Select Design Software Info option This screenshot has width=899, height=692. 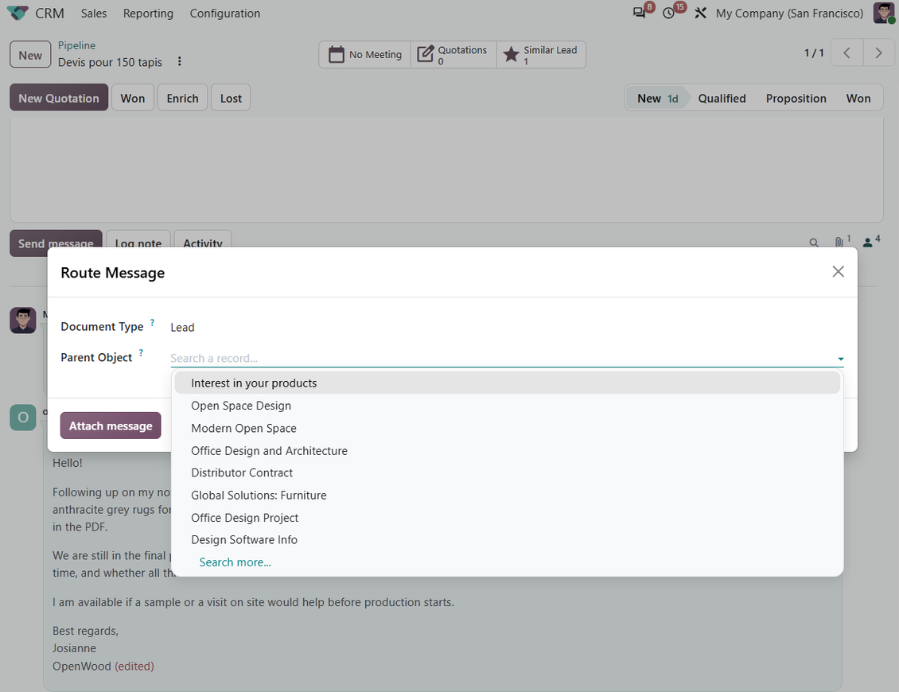tap(507, 539)
